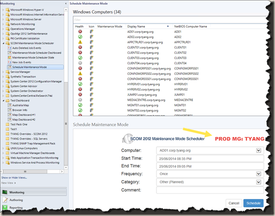Expand the System Center Orchestrator folder
Image resolution: width=275 pixels, height=216 pixels.
coord(3,91)
